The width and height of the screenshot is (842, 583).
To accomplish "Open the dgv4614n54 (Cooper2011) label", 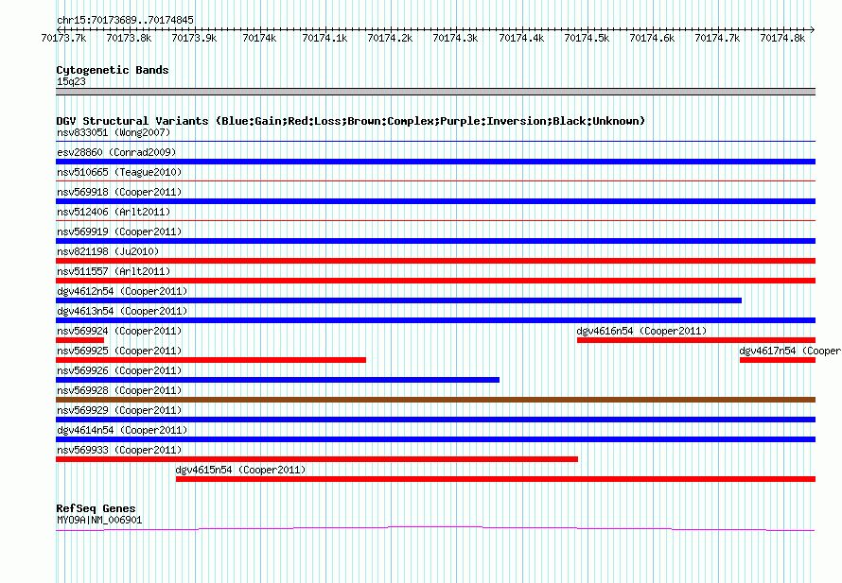I will pos(122,430).
